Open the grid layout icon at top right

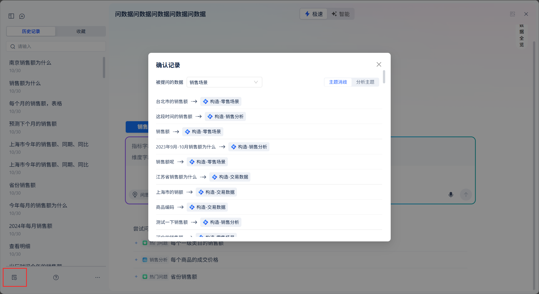point(512,14)
